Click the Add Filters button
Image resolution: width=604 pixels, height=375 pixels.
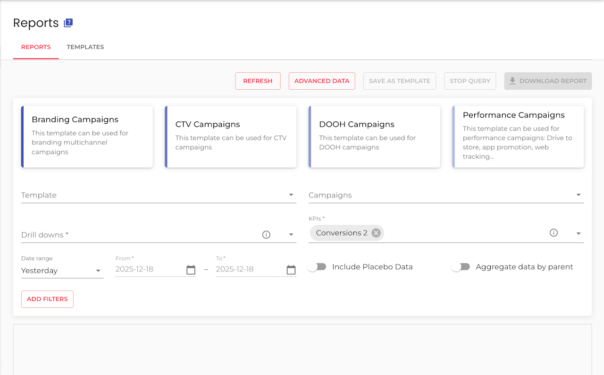pos(47,299)
